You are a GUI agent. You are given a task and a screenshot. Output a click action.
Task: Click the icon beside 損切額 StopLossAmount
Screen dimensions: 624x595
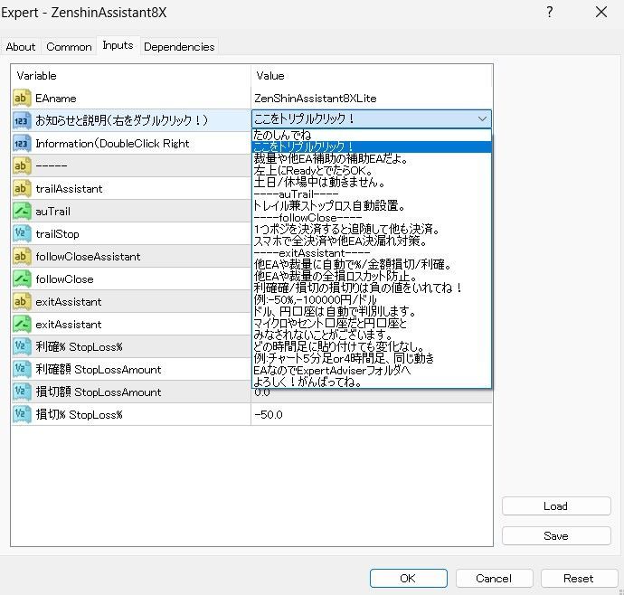22,392
